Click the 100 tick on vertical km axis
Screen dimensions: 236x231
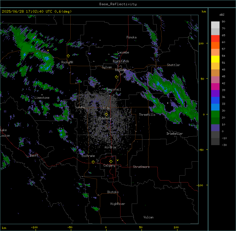(201, 43)
